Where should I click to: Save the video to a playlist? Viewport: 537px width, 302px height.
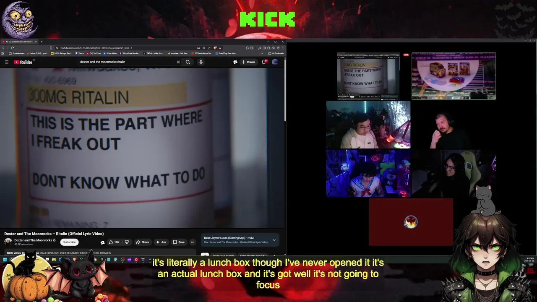point(179,242)
